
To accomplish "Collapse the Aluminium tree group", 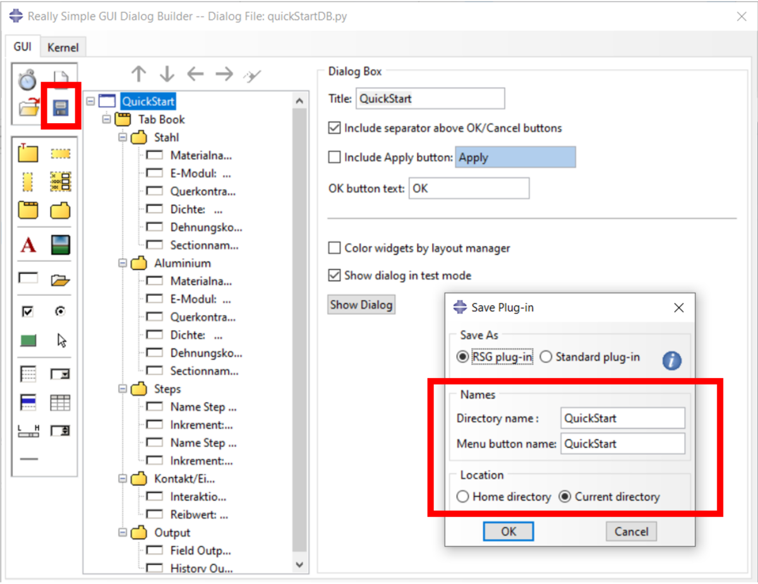I will pyautogui.click(x=123, y=263).
